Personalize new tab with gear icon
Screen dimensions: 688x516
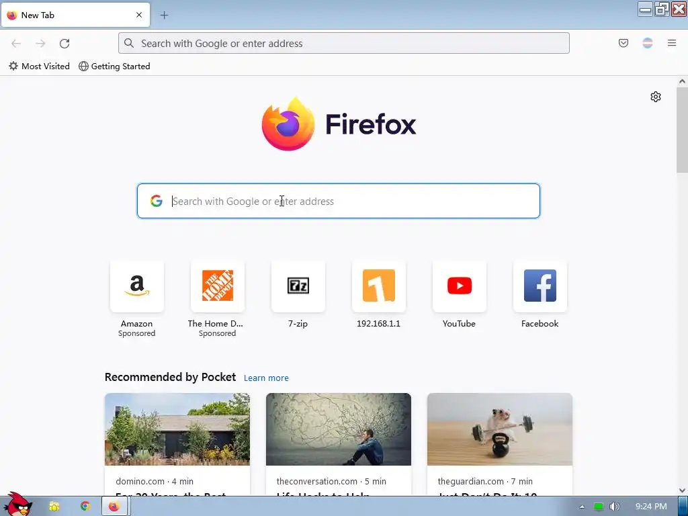pos(656,97)
